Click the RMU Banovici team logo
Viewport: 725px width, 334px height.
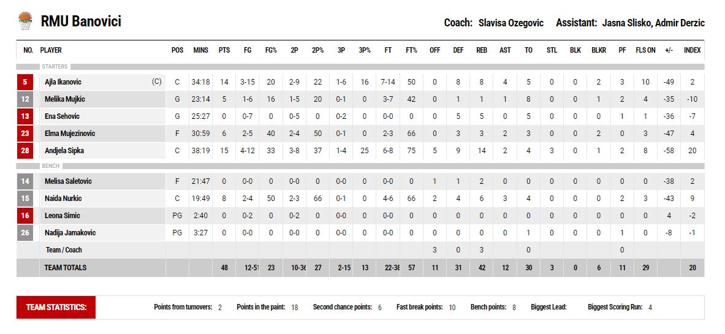point(25,21)
